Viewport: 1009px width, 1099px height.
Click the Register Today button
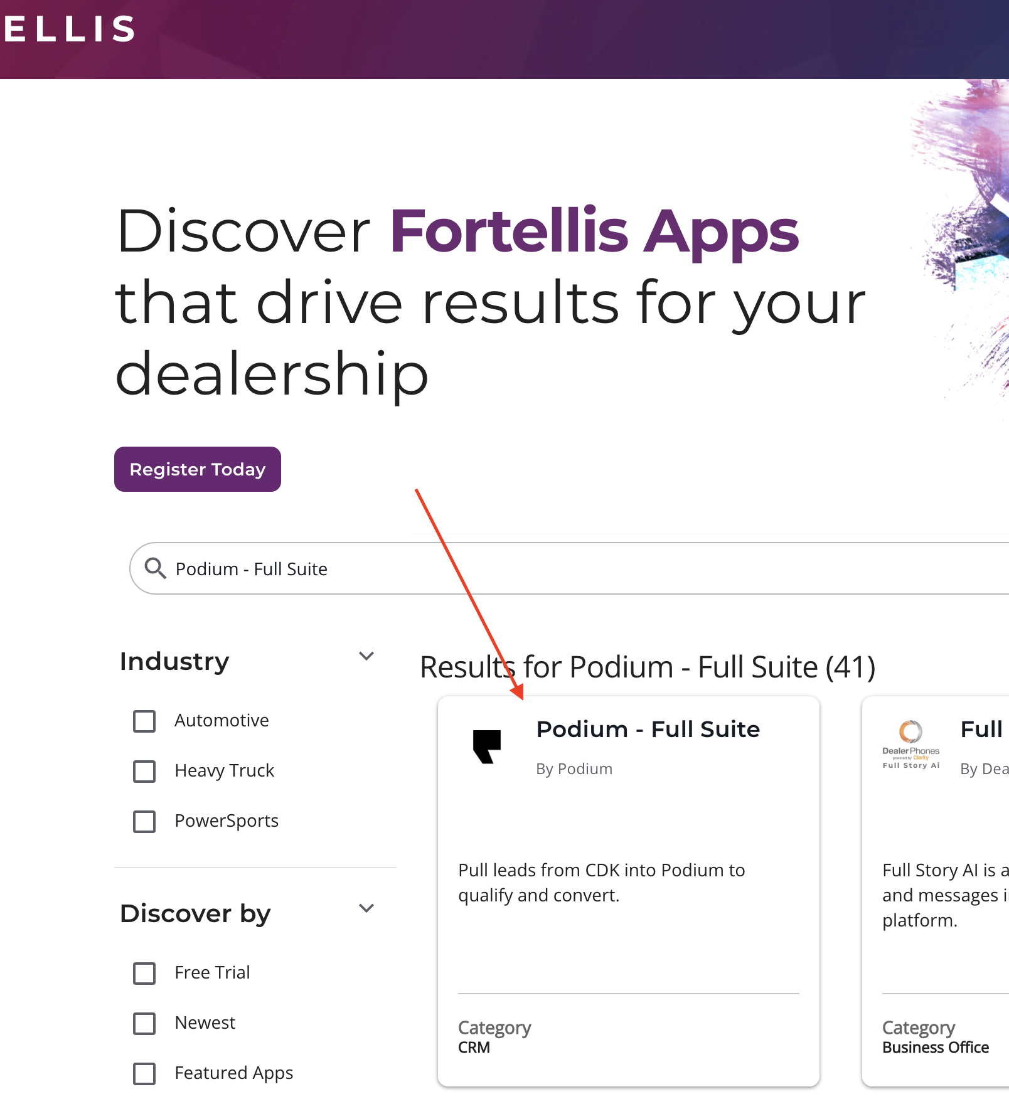coord(197,469)
